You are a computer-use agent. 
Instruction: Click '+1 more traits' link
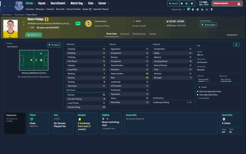[203, 98]
